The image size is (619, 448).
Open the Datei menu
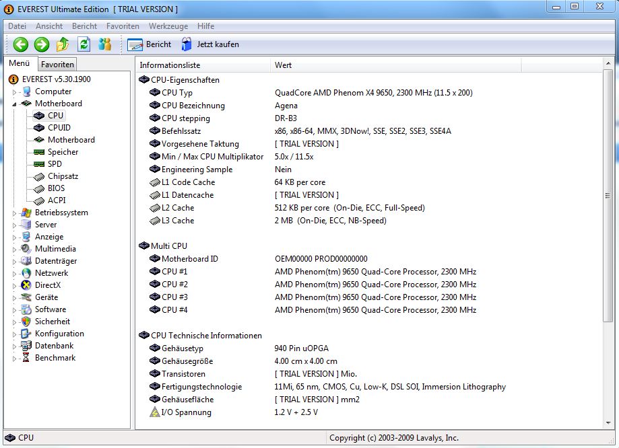pyautogui.click(x=17, y=26)
